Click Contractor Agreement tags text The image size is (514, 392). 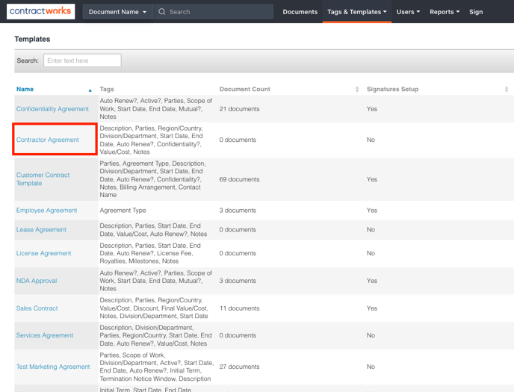coord(152,140)
